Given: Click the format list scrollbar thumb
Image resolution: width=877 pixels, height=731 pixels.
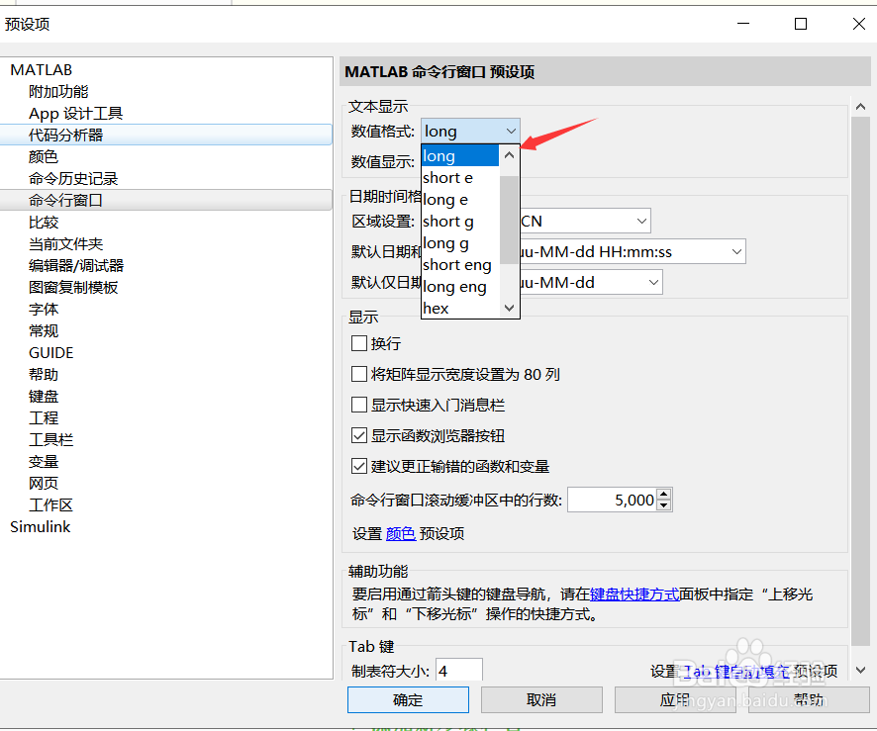Looking at the screenshot, I should coord(509,220).
